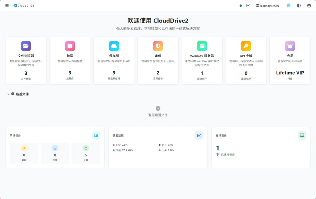
Task: Open the 系统任务 task list icon
Action: pos(96,135)
